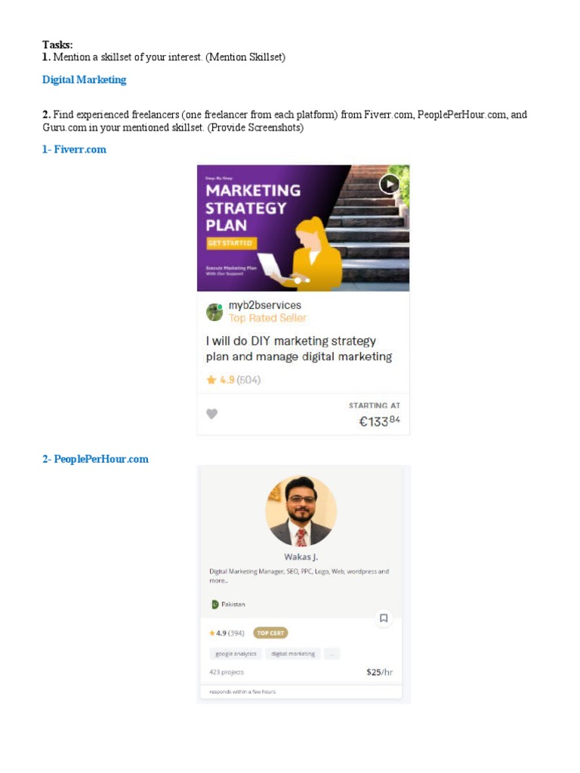Click the Marketing Strategy Plan banner image

click(x=303, y=228)
